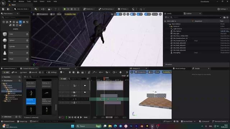Image resolution: width=230 pixels, height=129 pixels.
Task: Open the Platforms dropdown
Action: pyautogui.click(x=89, y=9)
